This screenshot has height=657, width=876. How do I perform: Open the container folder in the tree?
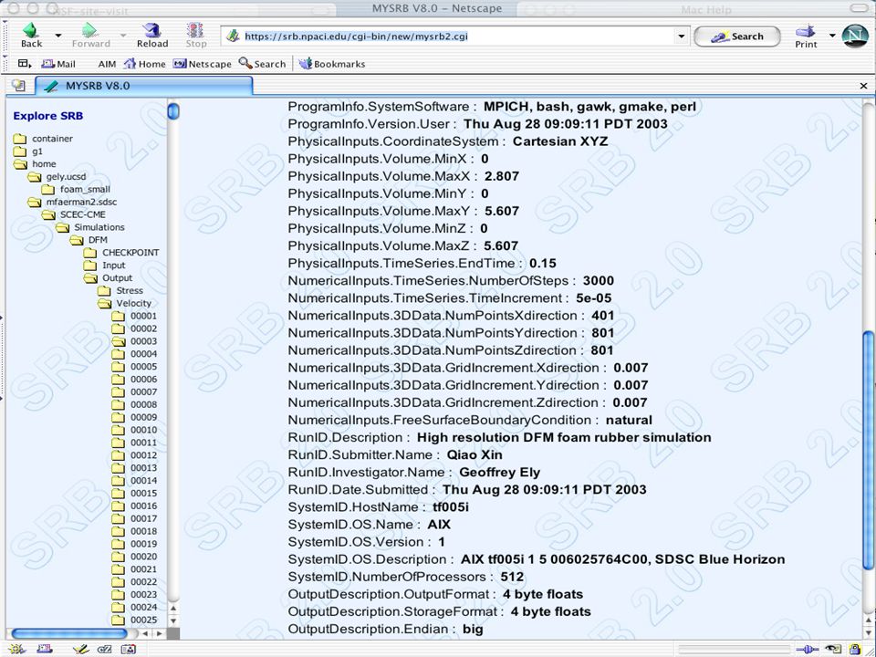(43, 139)
